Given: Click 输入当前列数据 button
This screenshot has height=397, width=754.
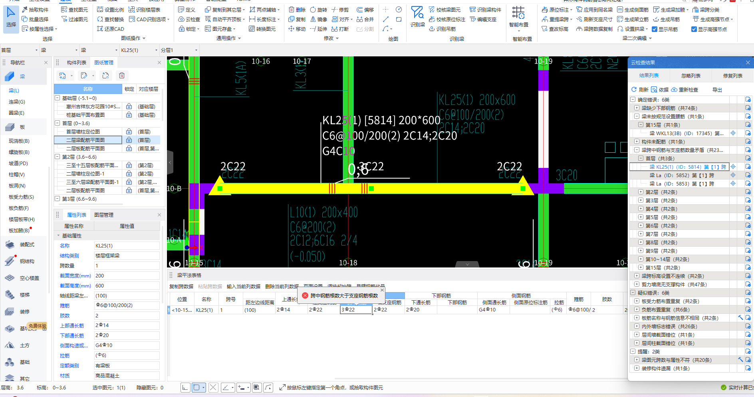Looking at the screenshot, I should pos(244,286).
